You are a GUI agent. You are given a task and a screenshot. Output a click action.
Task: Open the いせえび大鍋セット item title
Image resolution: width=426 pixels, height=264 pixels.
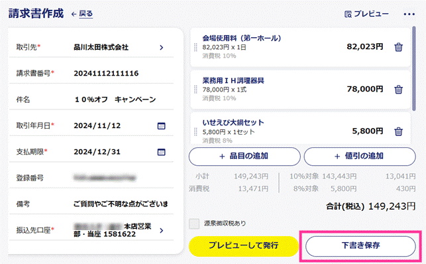click(233, 123)
